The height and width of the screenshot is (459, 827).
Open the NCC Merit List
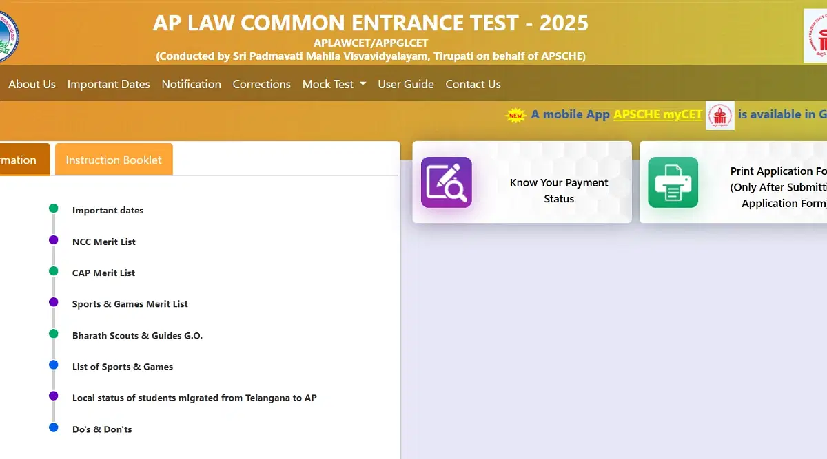[x=104, y=242]
